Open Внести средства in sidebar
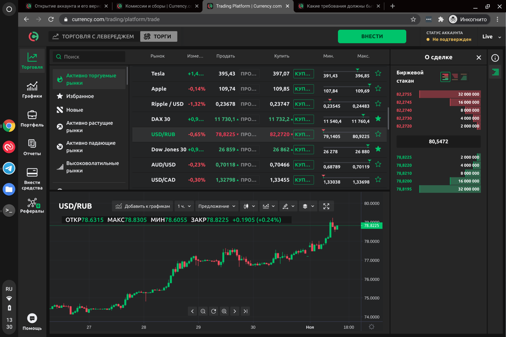 pyautogui.click(x=32, y=179)
